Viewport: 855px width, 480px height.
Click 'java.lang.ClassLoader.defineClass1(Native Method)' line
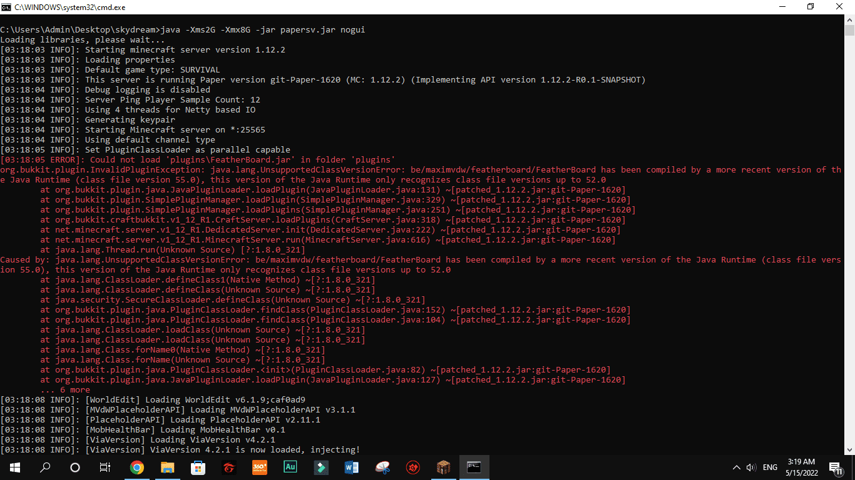pos(208,280)
